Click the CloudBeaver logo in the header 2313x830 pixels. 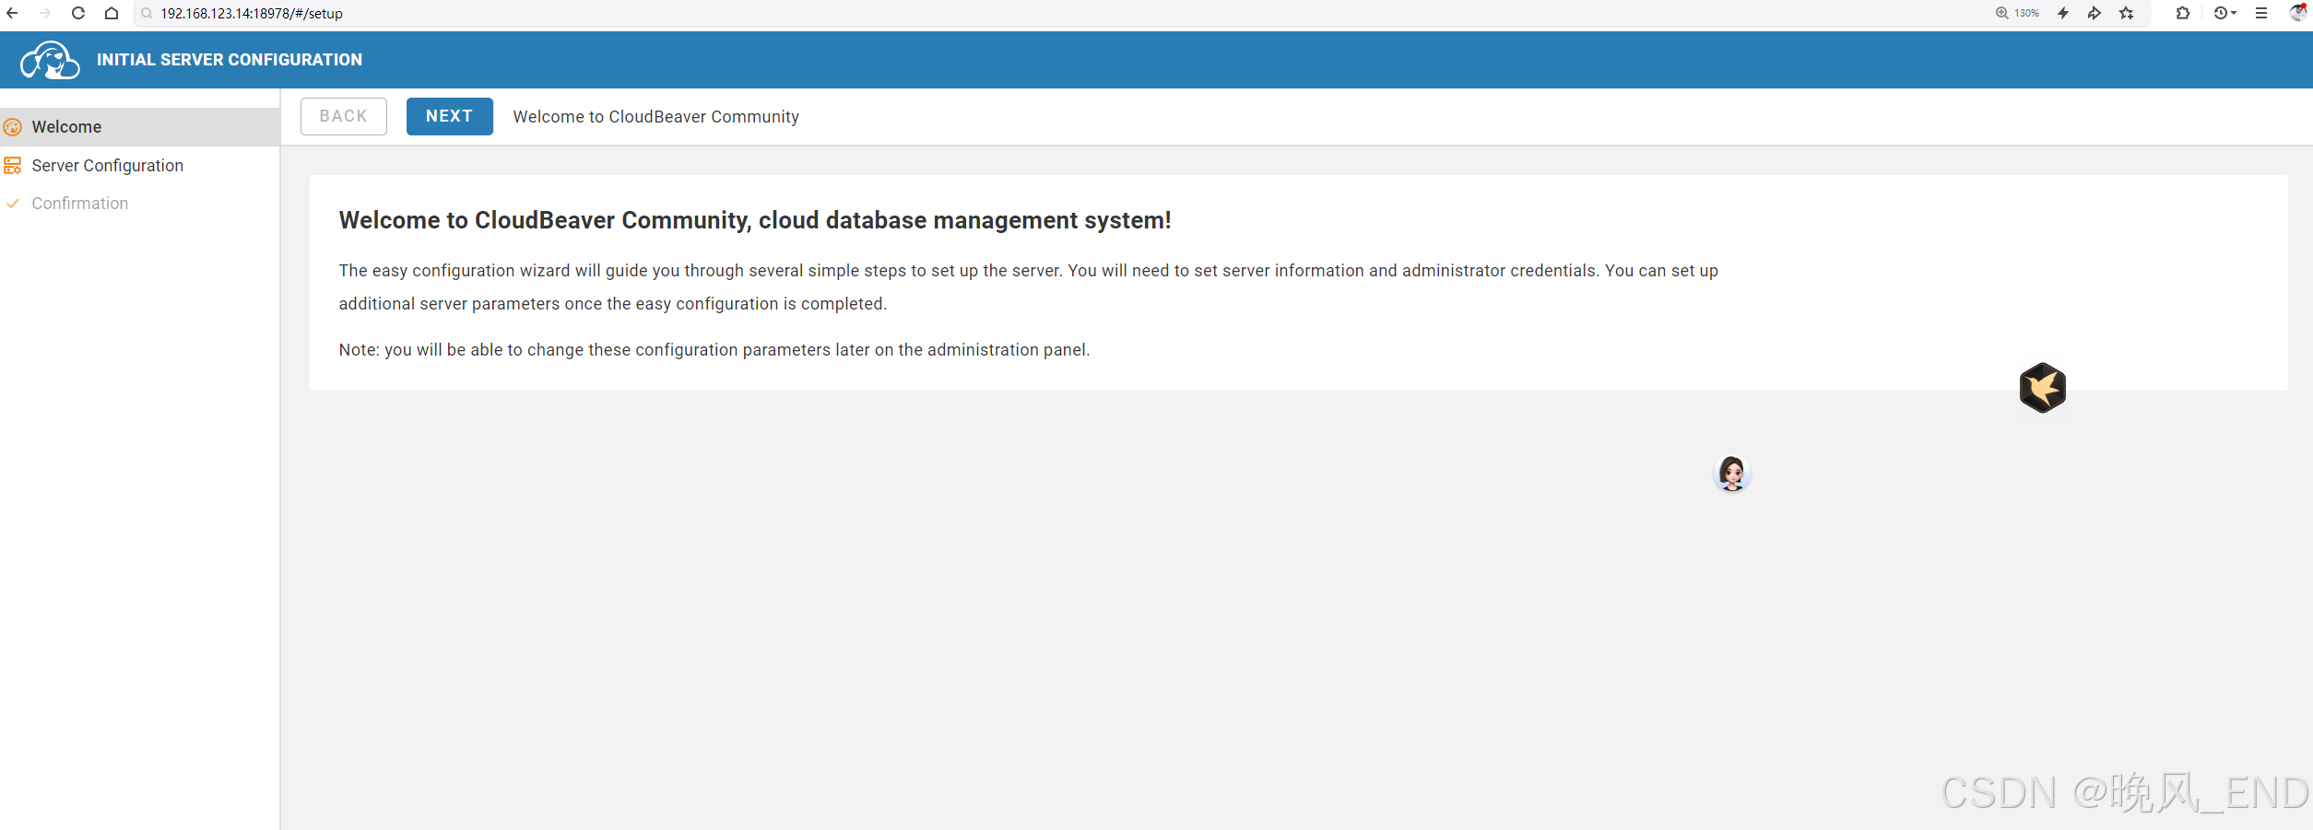click(x=50, y=60)
